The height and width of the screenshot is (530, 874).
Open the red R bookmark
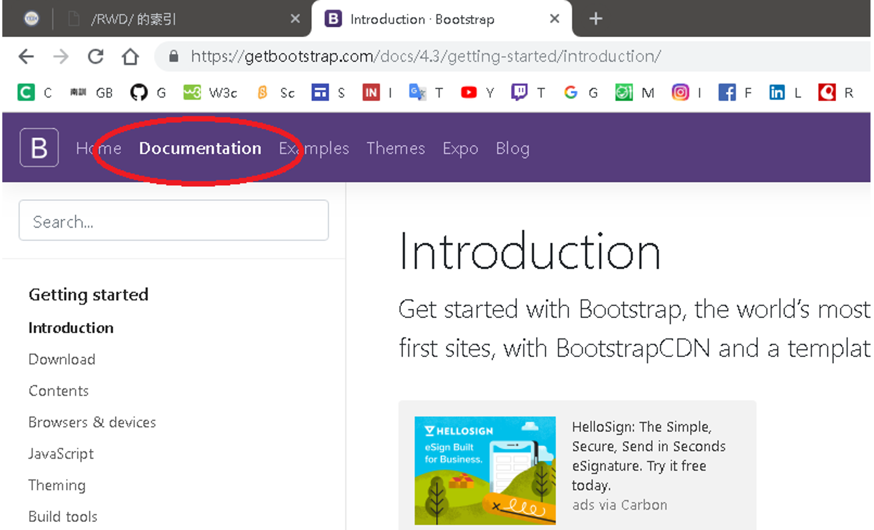(x=836, y=92)
